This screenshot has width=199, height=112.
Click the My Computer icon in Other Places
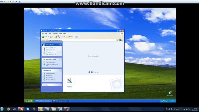44,78
